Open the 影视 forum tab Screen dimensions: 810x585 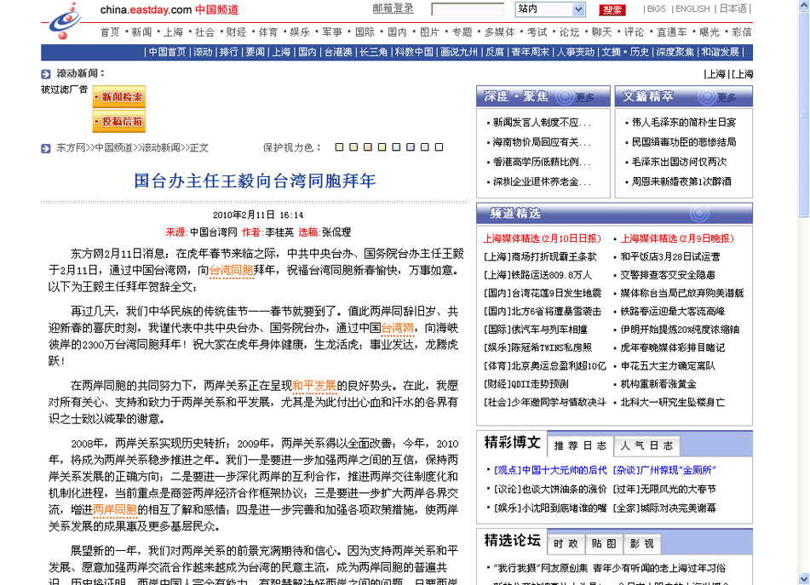click(642, 543)
